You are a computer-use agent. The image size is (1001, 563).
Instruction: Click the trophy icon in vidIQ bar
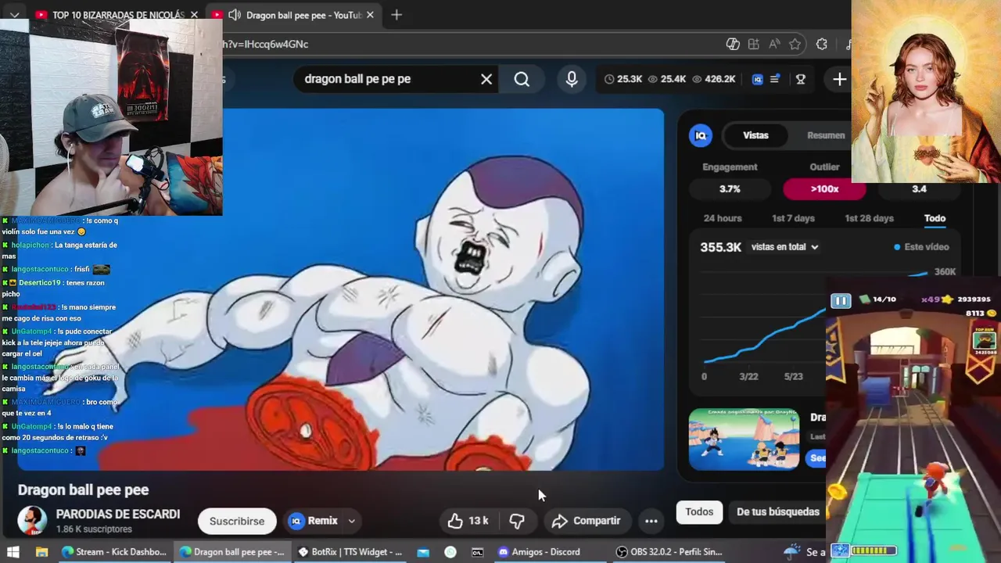(x=801, y=79)
